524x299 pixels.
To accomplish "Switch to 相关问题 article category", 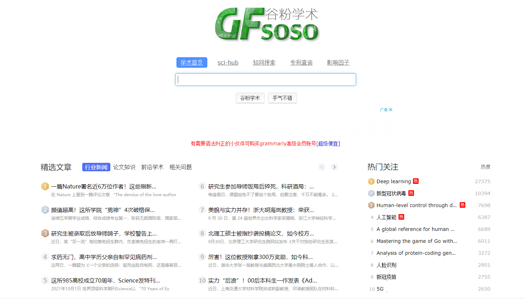I will point(181,167).
